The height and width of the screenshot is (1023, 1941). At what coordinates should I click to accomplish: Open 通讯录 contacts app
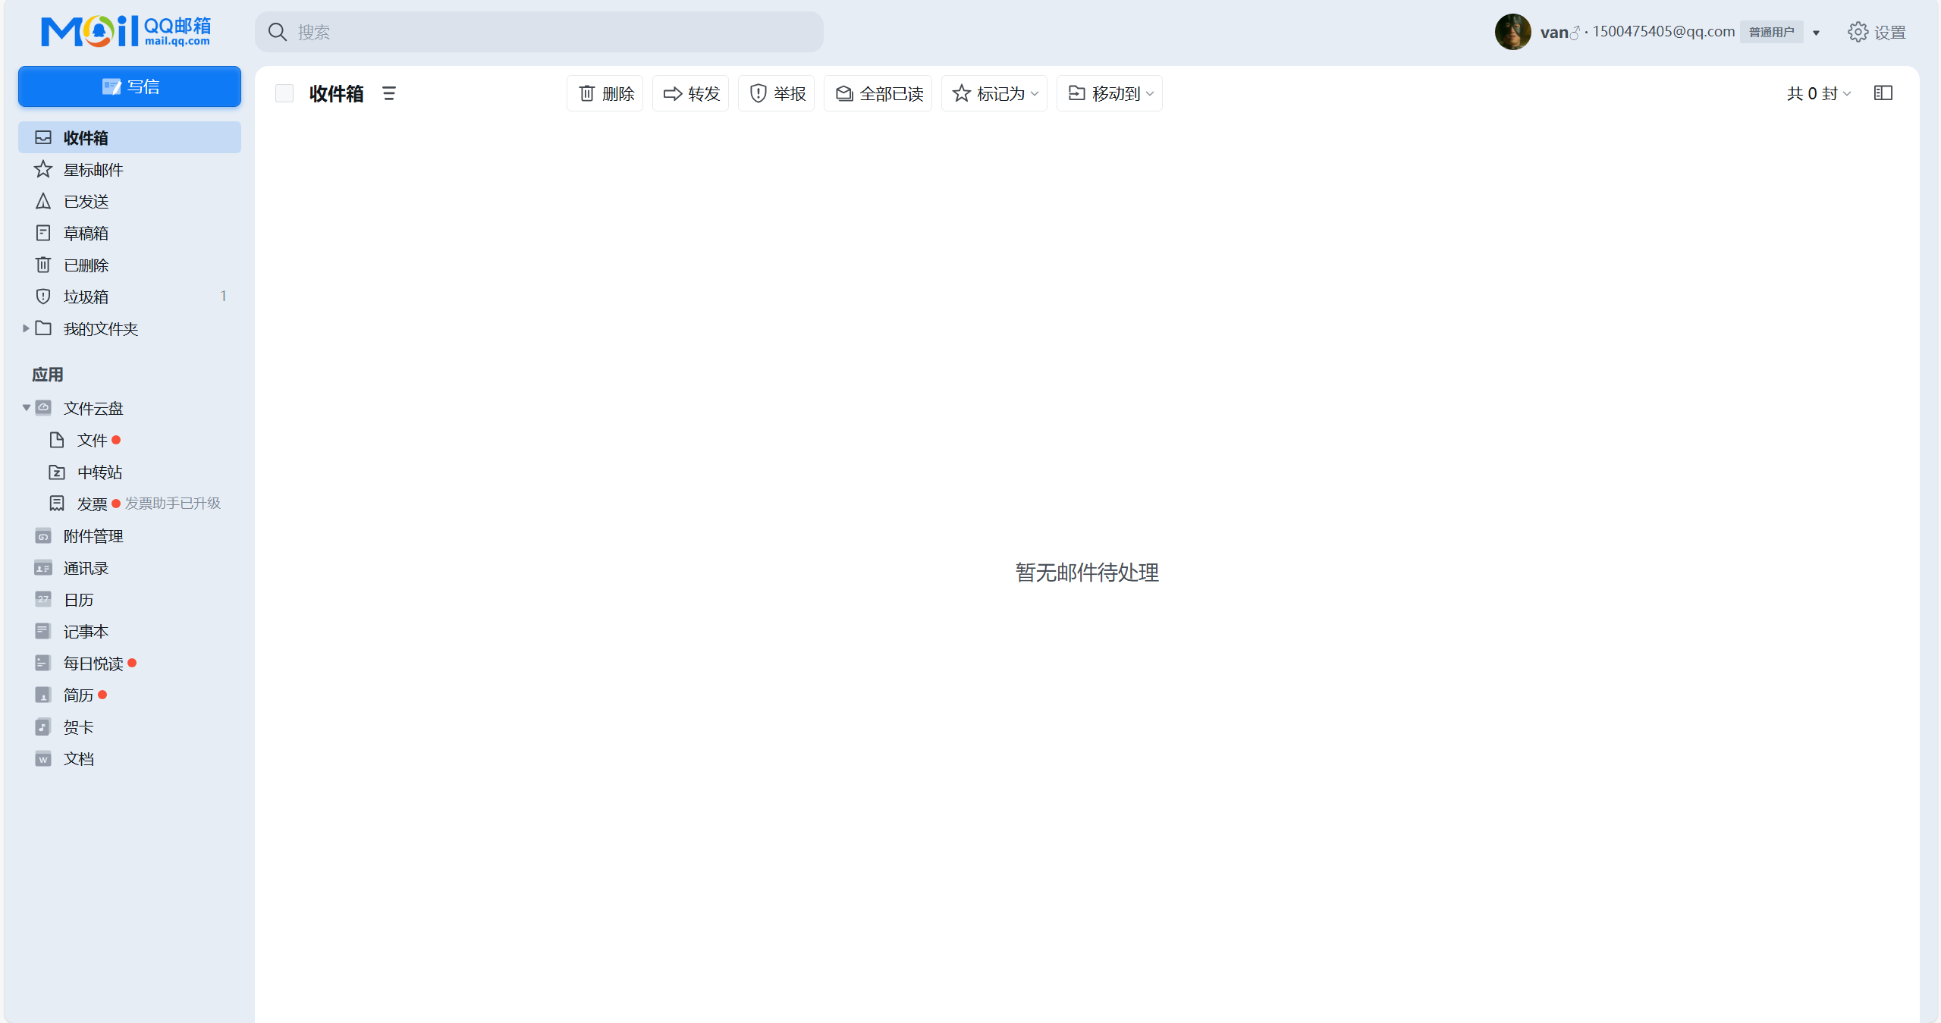[86, 568]
